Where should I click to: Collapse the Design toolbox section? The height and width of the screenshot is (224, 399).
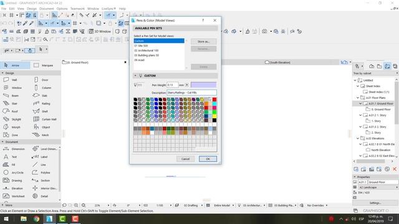click(x=2, y=73)
